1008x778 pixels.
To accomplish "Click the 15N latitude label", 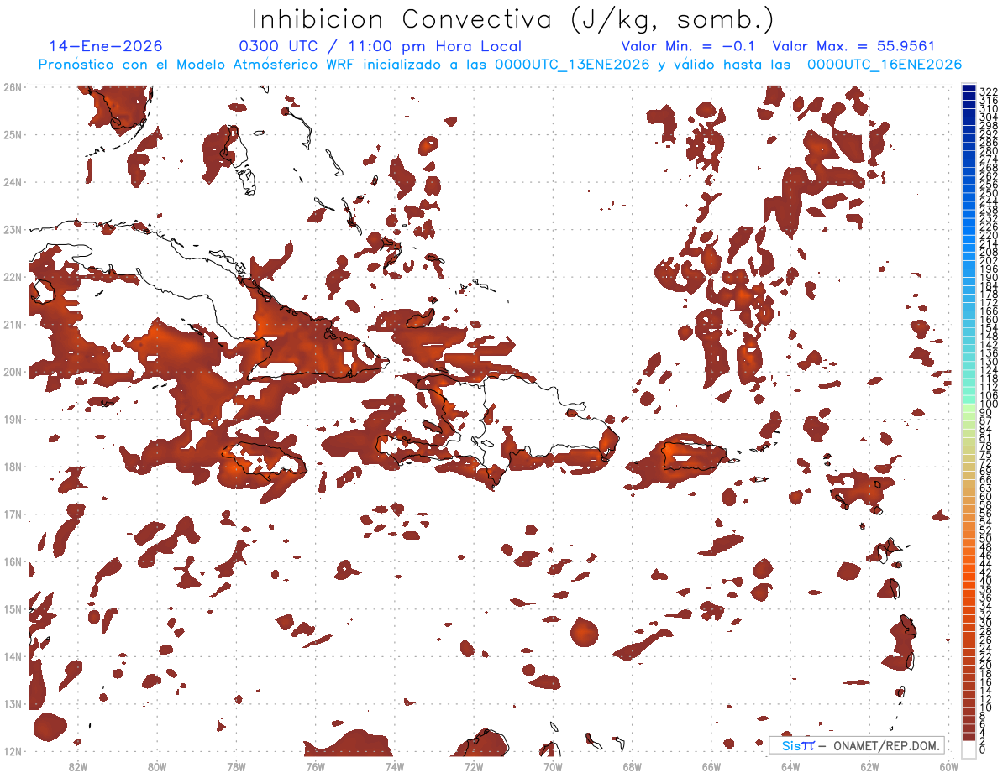I will click(x=13, y=608).
